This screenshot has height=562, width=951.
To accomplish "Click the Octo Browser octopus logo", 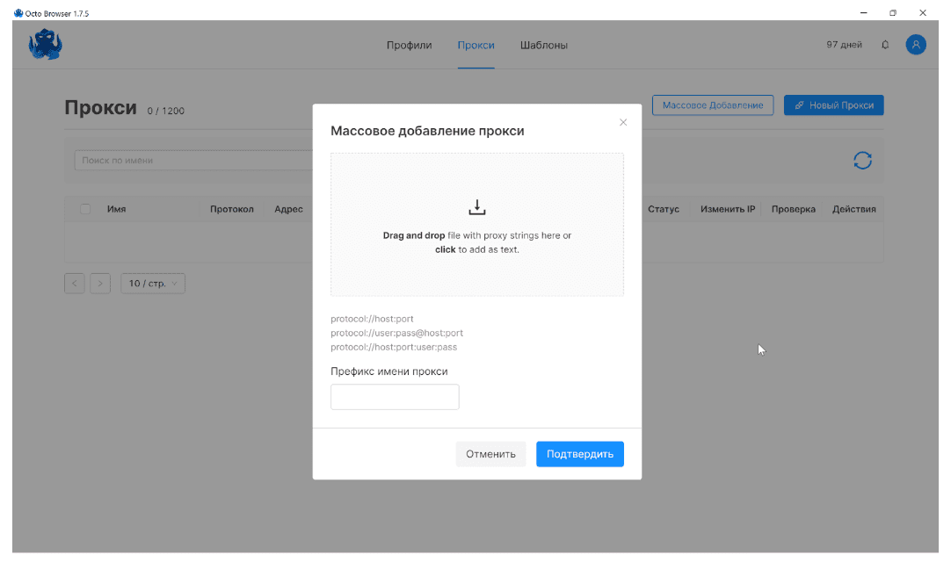I will click(x=45, y=45).
